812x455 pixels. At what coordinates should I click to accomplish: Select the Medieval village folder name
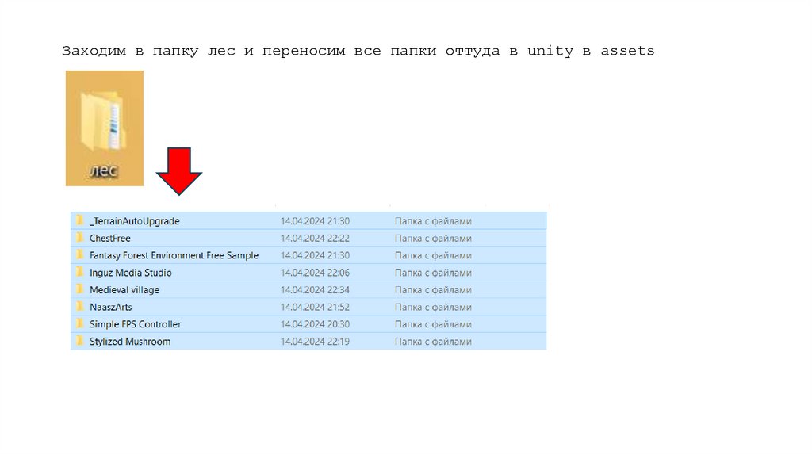(x=124, y=290)
